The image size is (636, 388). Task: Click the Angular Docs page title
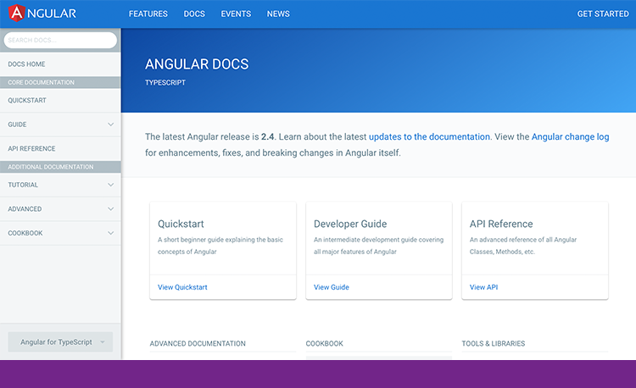[197, 64]
